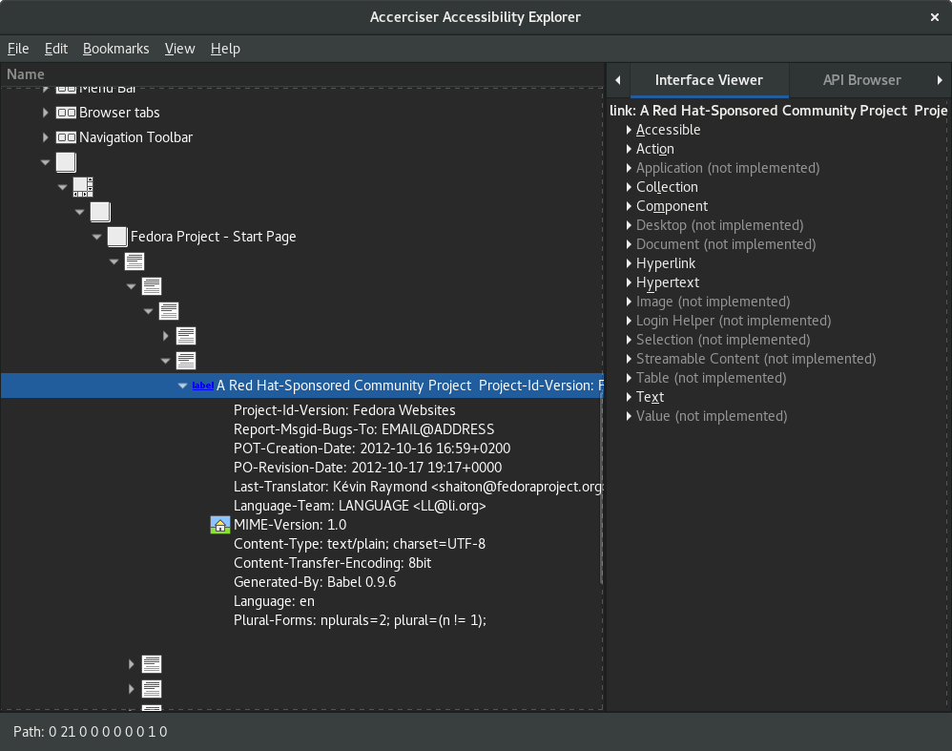Screen dimensions: 952x751
Task: Click the paragraph icon just above the highlighted row
Action: pyautogui.click(x=186, y=361)
